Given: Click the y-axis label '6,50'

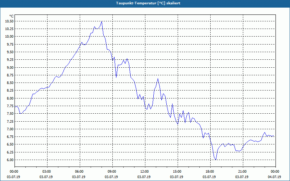Looking at the screenshot, I should [10, 144].
